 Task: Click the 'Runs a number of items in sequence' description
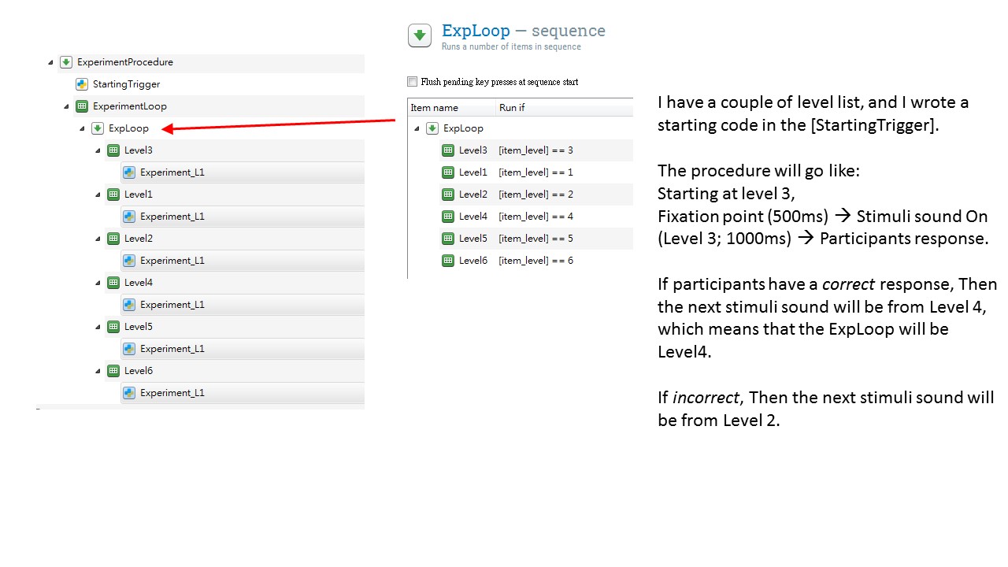(511, 46)
